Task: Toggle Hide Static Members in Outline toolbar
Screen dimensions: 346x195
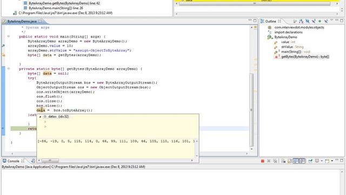Action: 314,21
